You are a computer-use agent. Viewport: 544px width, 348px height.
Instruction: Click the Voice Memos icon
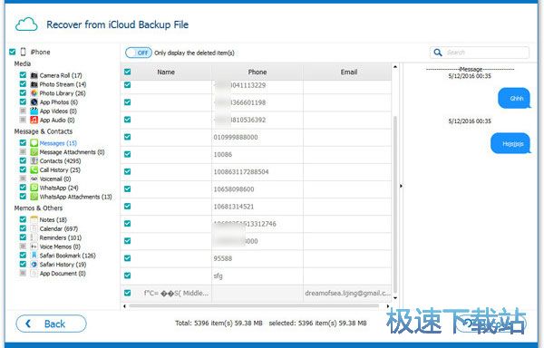click(34, 246)
